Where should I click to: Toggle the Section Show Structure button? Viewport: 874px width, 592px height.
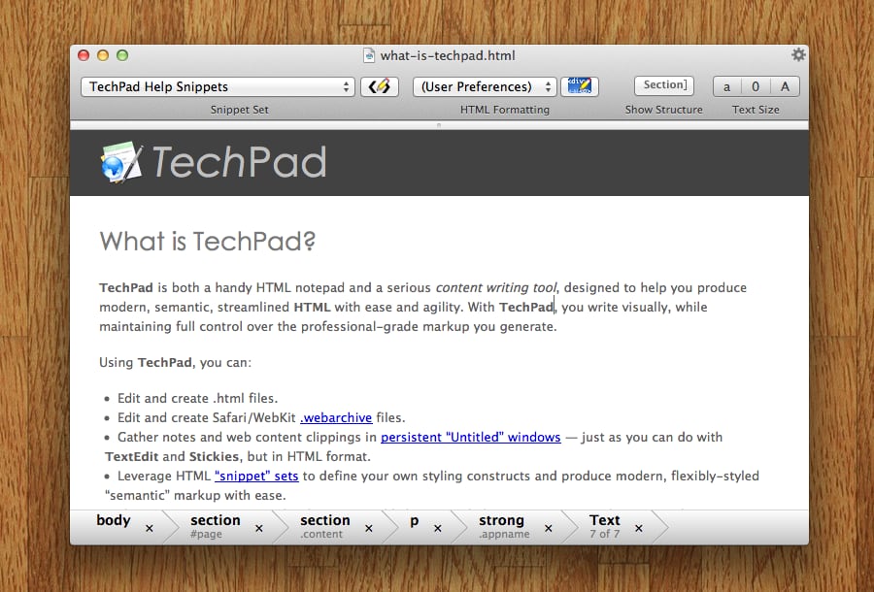[x=664, y=85]
